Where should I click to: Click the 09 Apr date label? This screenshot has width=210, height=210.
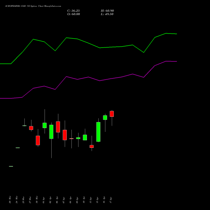point(77,199)
